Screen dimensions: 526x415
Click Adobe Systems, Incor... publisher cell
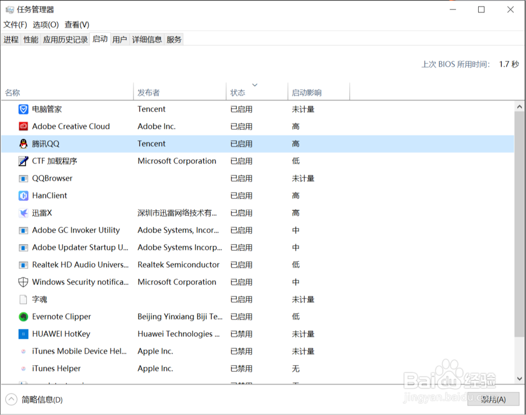[178, 230]
